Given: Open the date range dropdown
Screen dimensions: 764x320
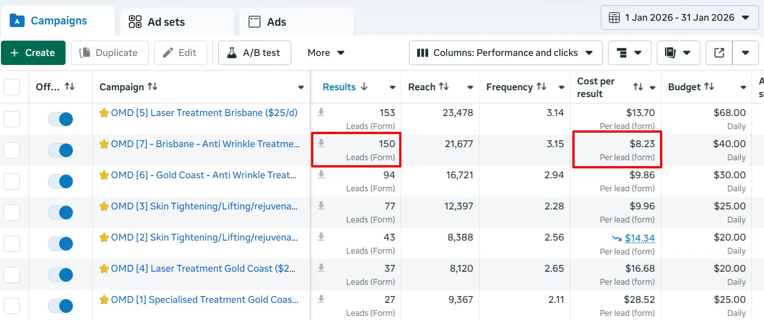Looking at the screenshot, I should (x=679, y=18).
